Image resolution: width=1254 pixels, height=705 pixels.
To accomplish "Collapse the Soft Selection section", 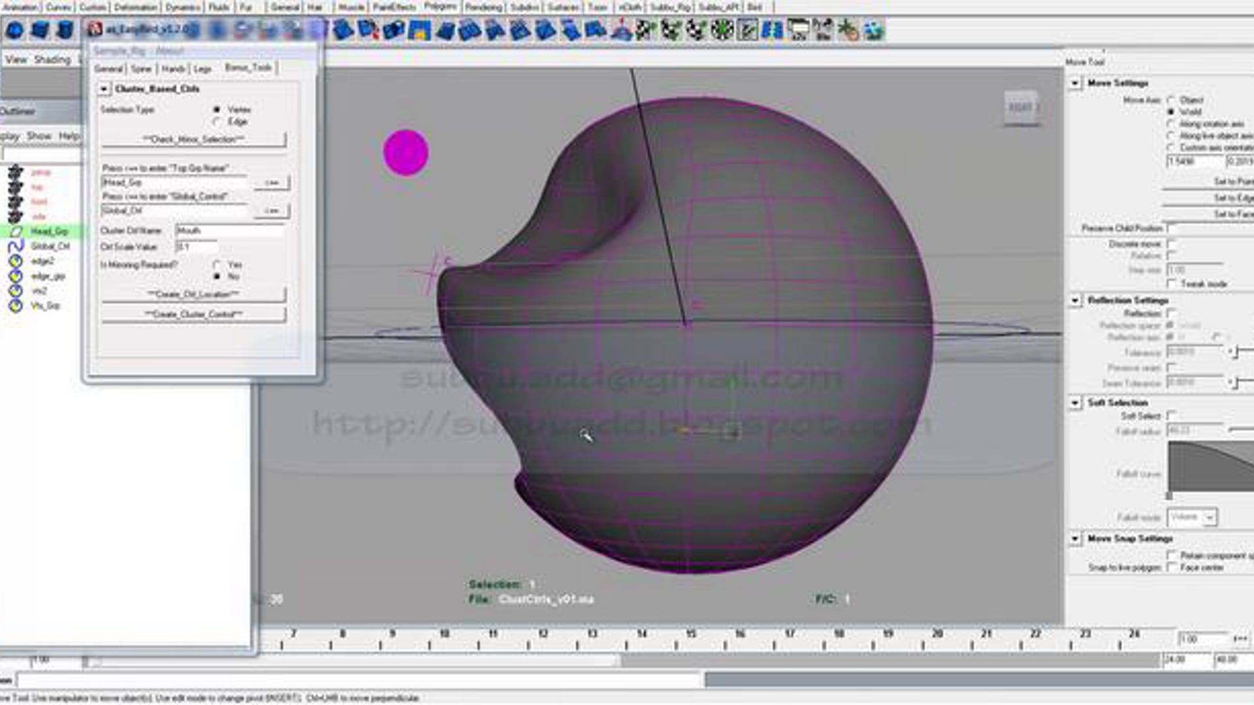I will coord(1075,403).
